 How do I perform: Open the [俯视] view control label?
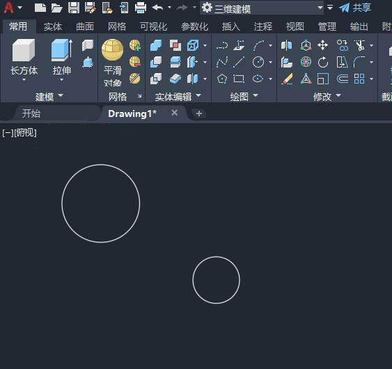(x=26, y=133)
